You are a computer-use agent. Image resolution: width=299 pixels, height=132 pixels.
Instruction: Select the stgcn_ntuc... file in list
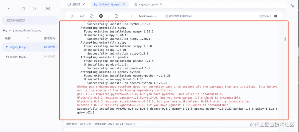pos(30,57)
